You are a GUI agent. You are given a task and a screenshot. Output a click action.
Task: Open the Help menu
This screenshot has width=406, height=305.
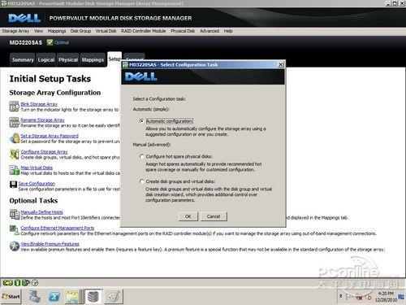click(228, 31)
